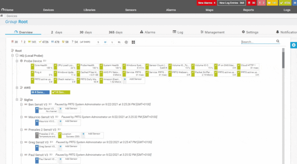Open the Logs menu
This screenshot has width=297, height=164.
coord(287,10)
